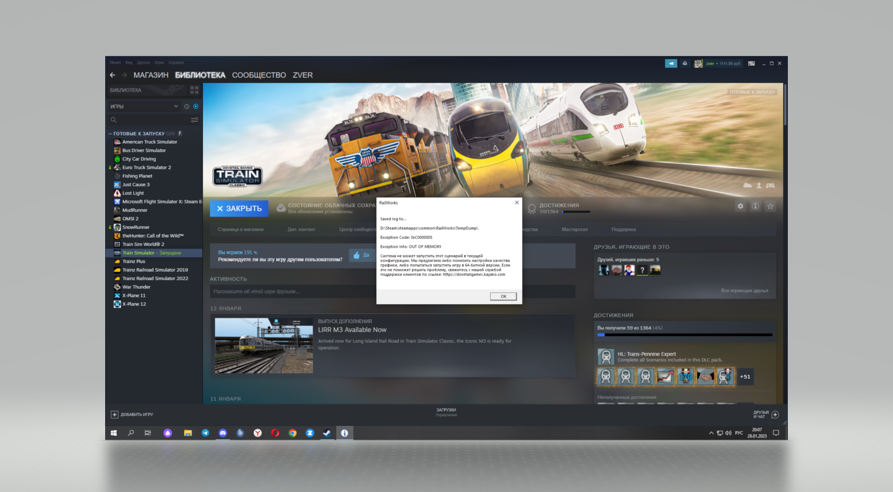Open the Доп. контент link

pyautogui.click(x=301, y=229)
